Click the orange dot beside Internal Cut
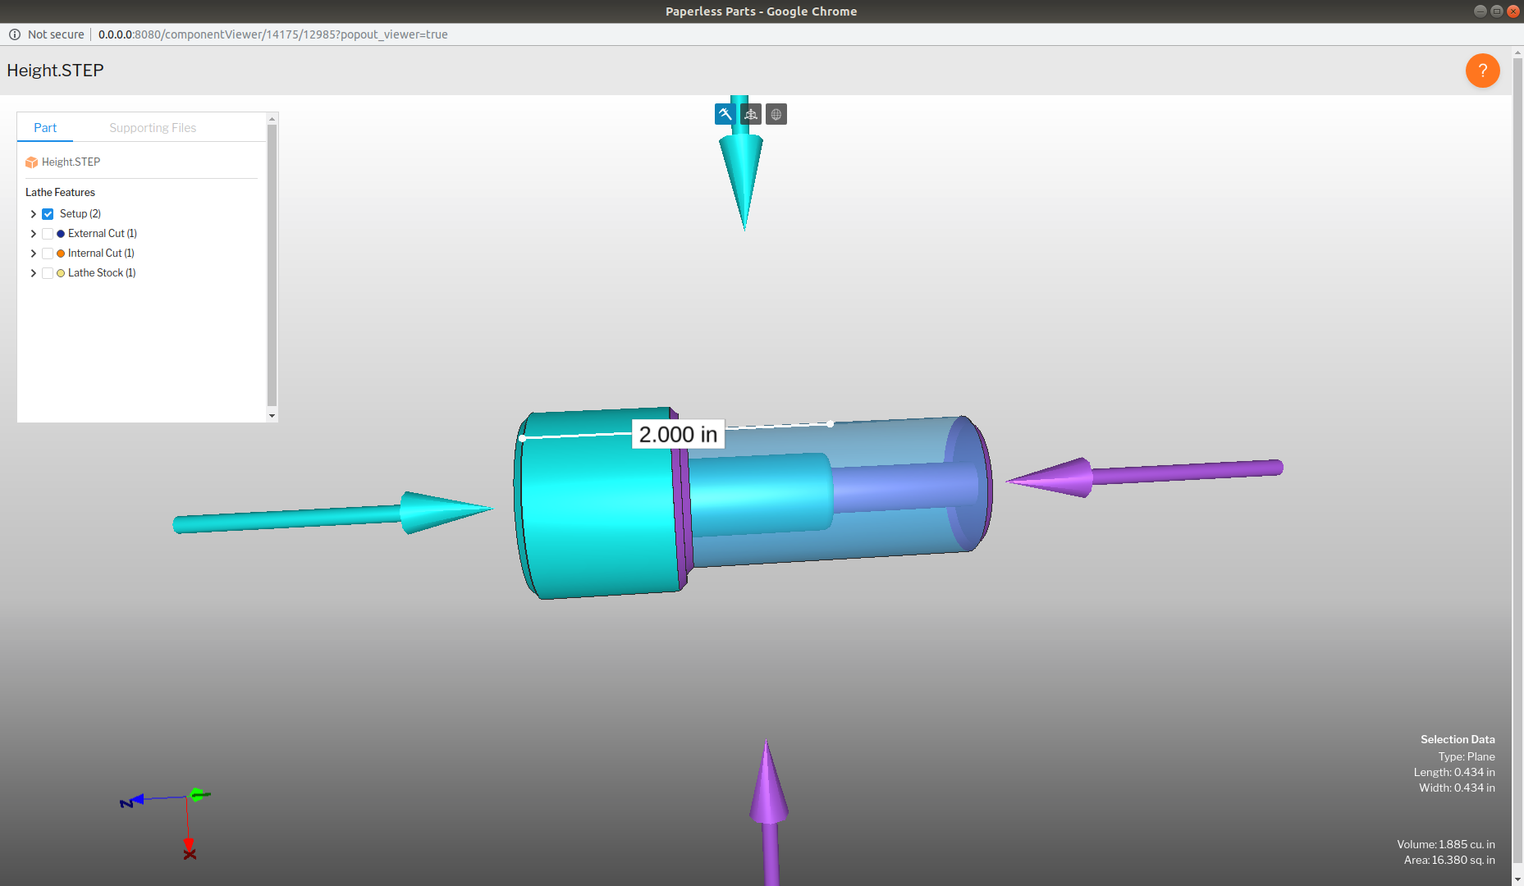Image resolution: width=1524 pixels, height=886 pixels. click(x=61, y=253)
